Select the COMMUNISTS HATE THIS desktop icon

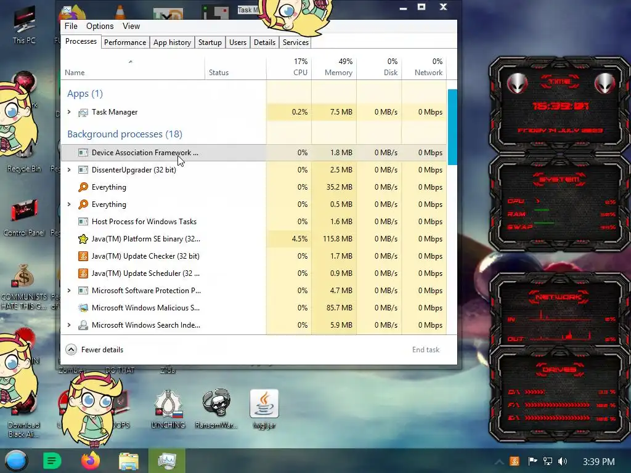24,286
